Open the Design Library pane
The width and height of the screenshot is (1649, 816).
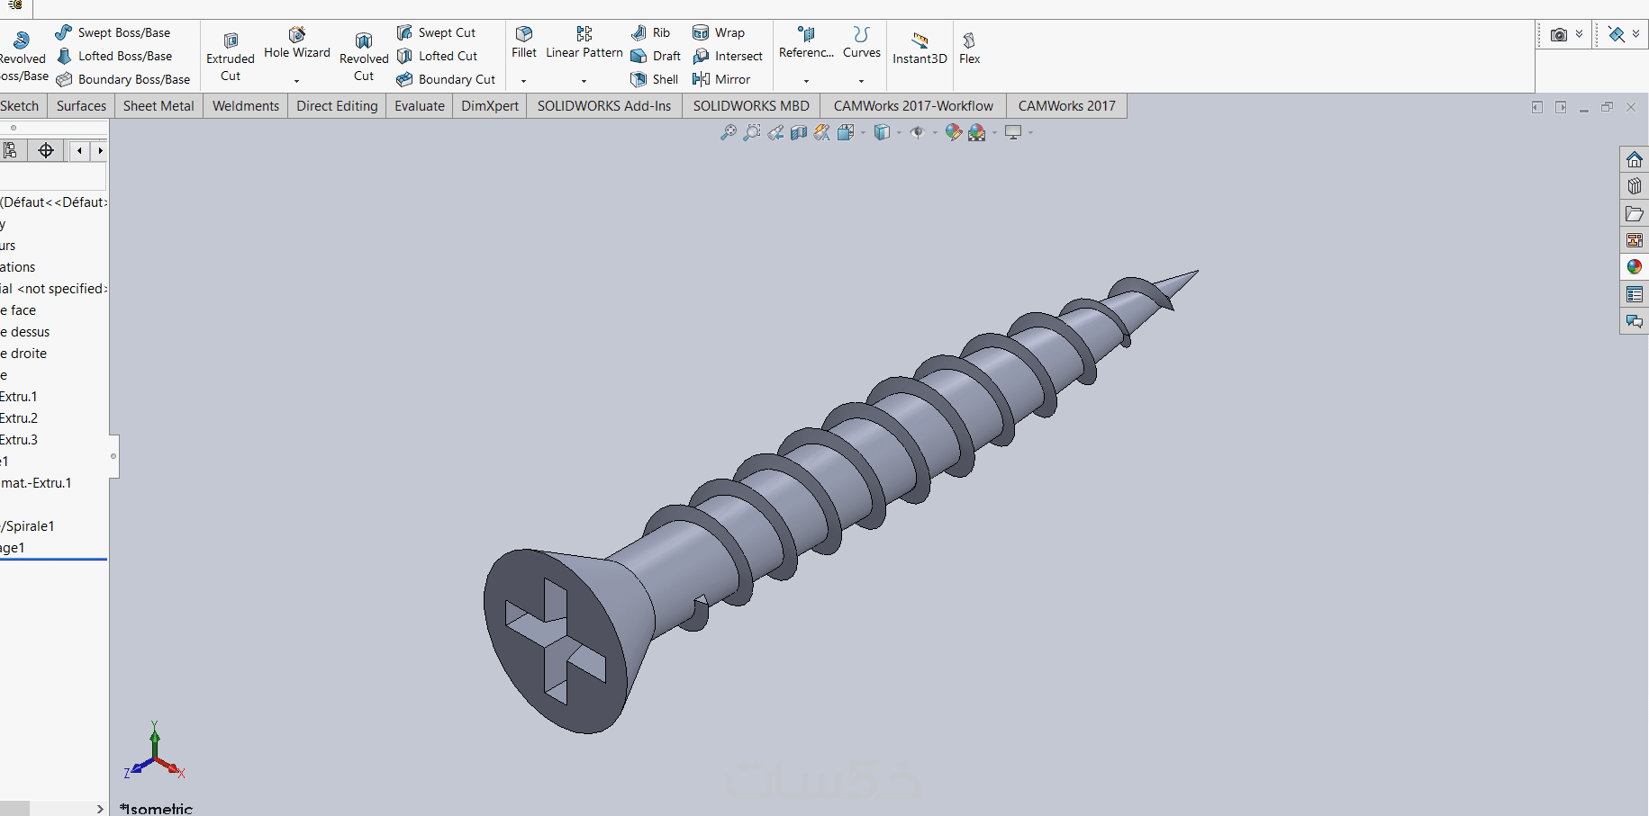1635,186
